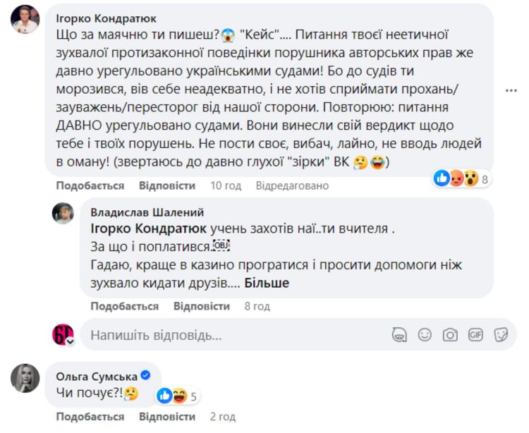Insert a GIF in reply
This screenshot has width=529, height=433.
(475, 334)
